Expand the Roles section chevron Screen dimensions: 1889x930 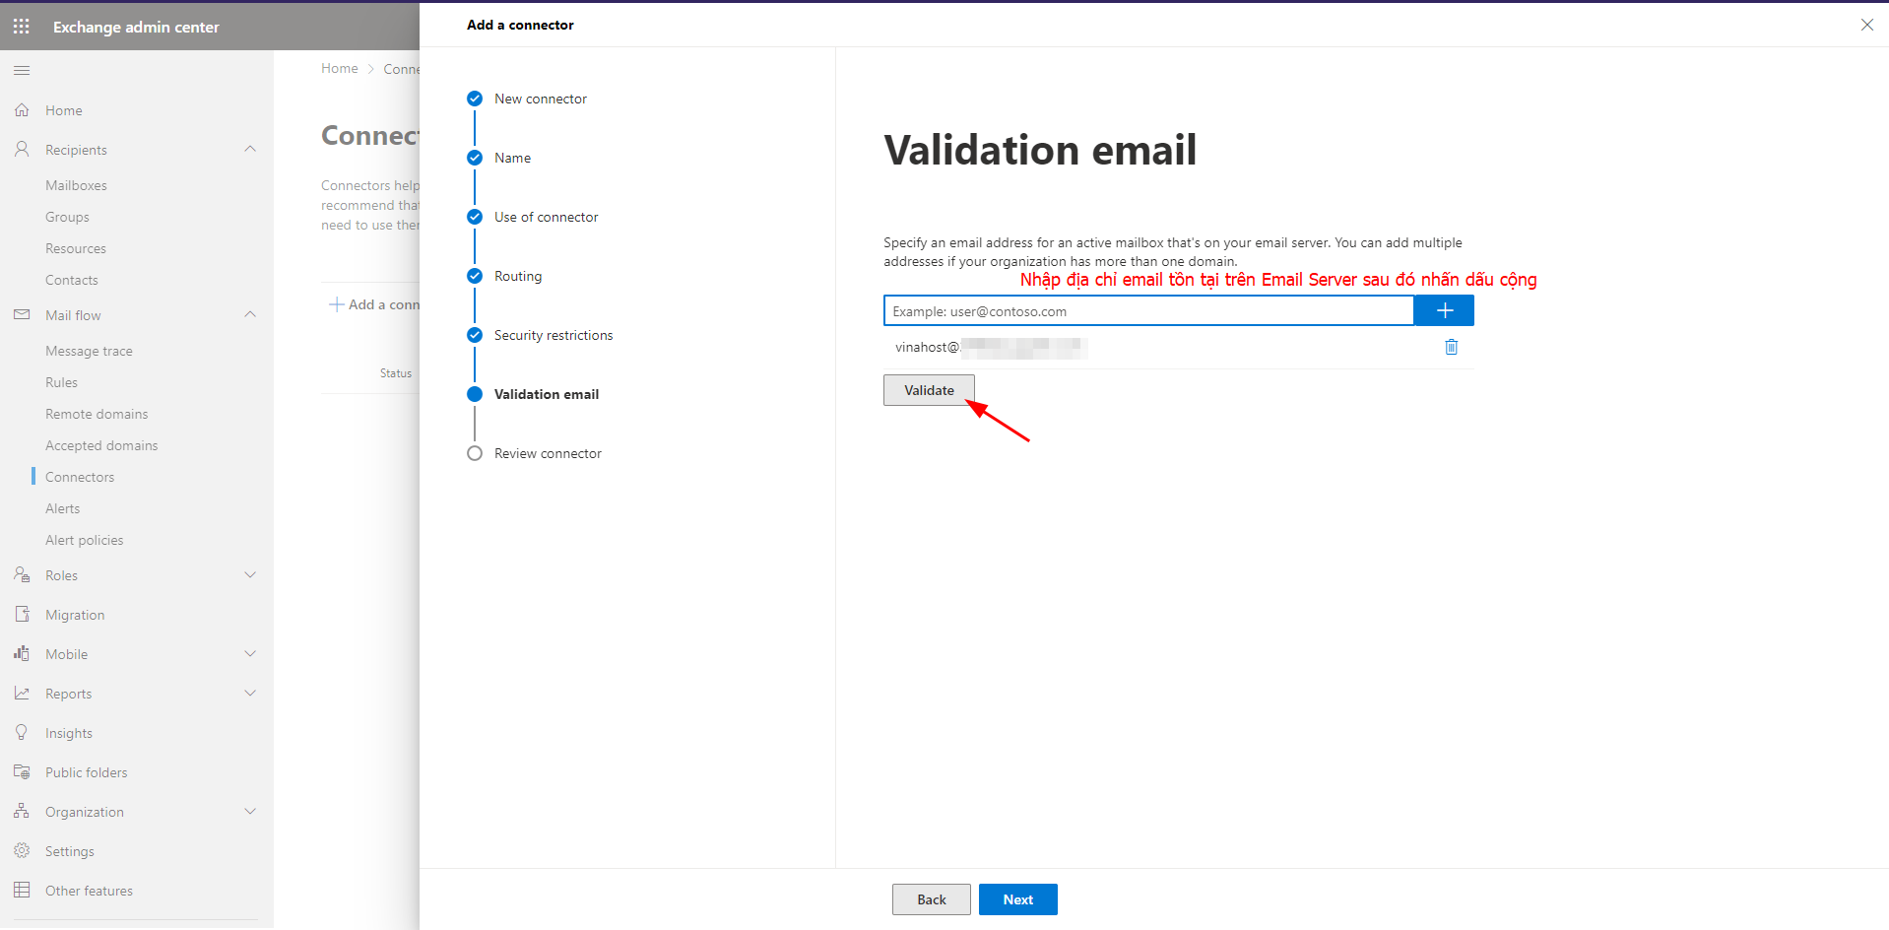pos(250,575)
